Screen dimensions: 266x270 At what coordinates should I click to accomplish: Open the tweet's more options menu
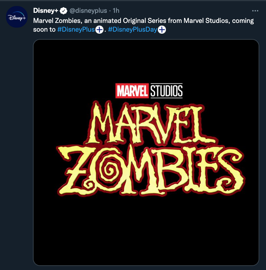[x=255, y=11]
